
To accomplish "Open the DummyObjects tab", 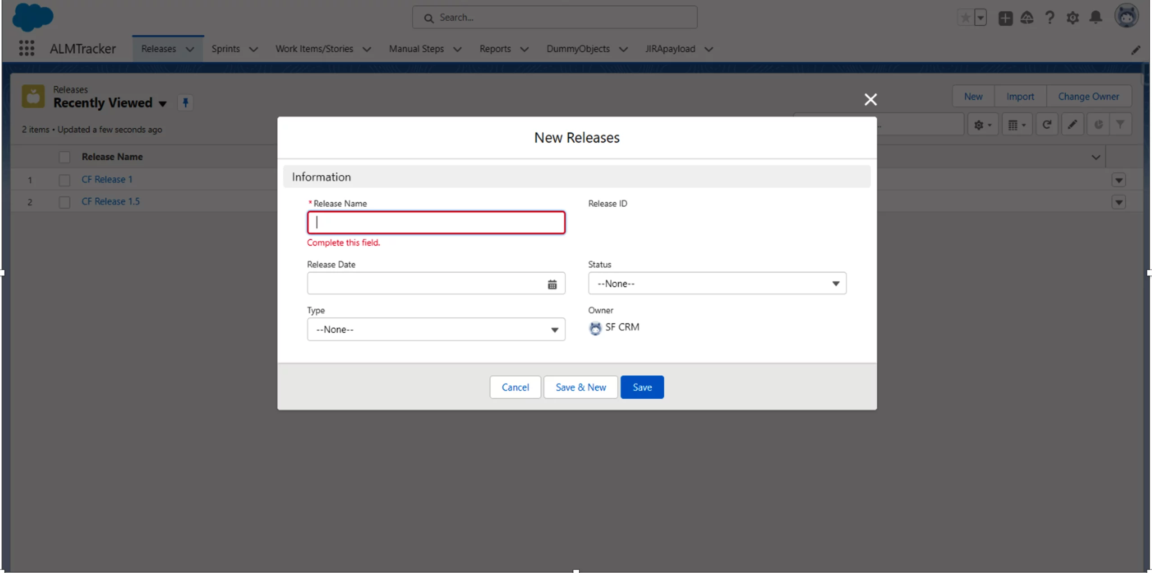I will 578,49.
